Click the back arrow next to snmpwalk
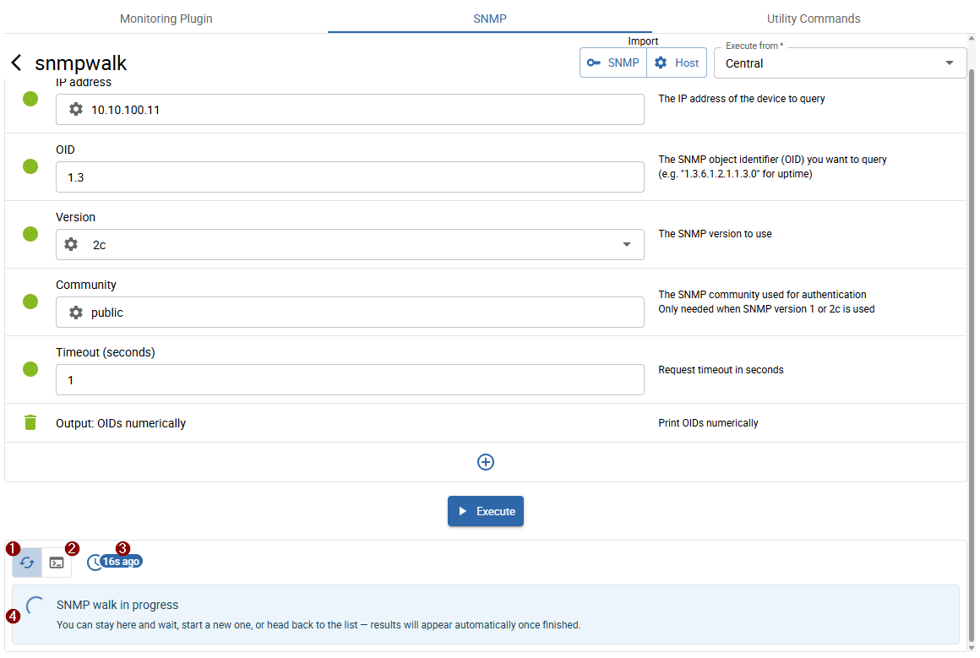Viewport: 980px width, 658px height. [16, 63]
